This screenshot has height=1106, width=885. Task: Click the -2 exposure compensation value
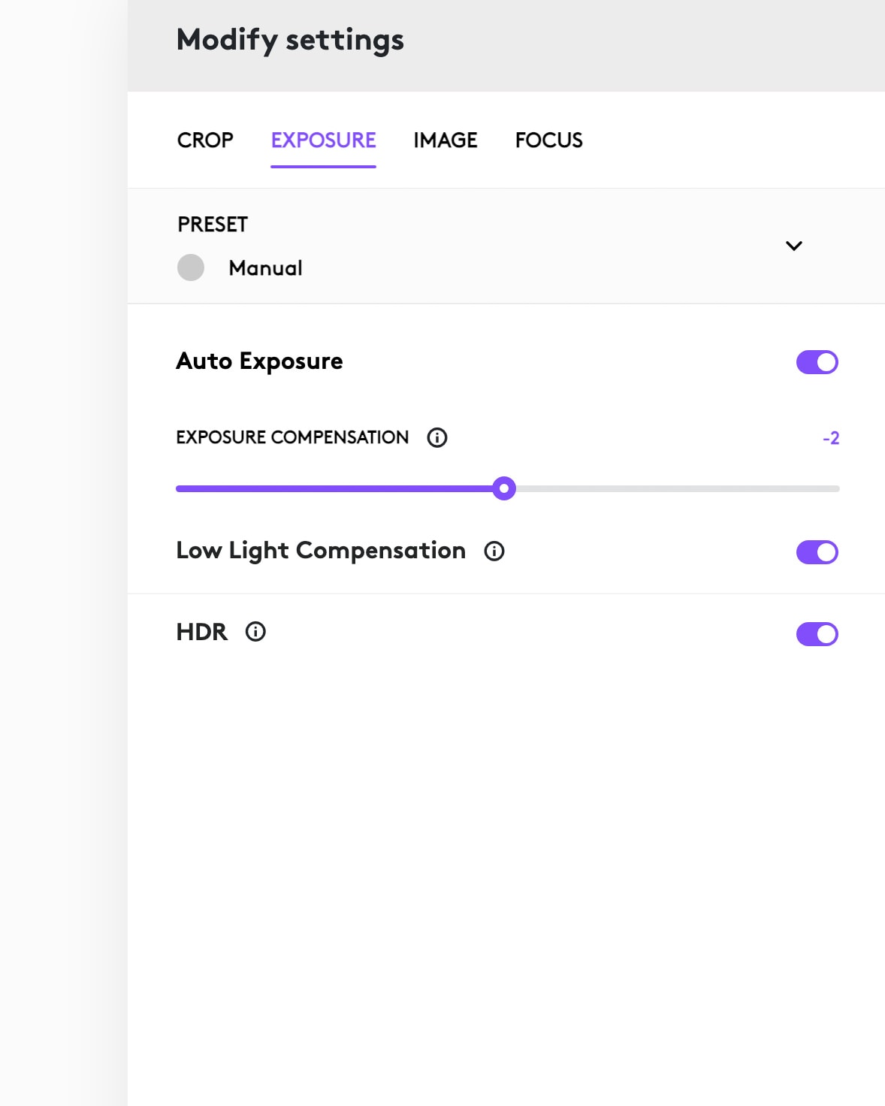point(831,438)
